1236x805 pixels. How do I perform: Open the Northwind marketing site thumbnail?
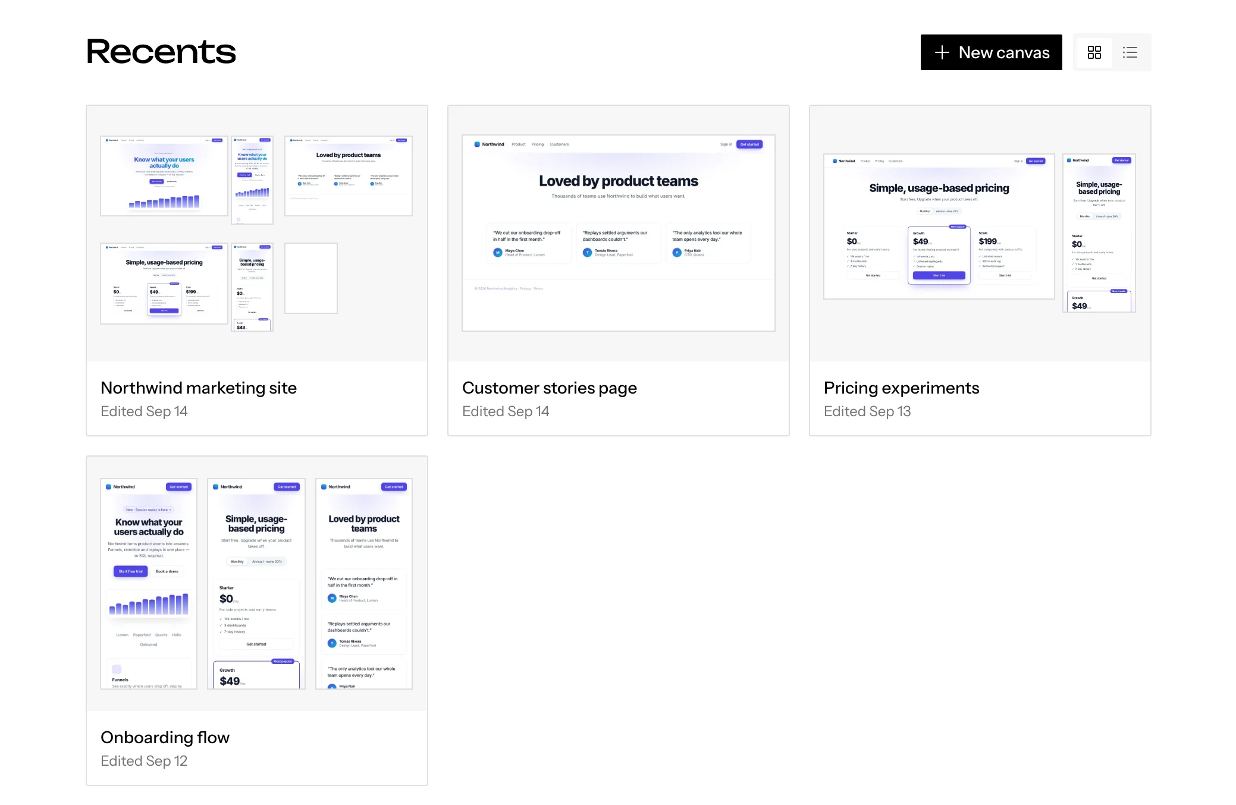click(257, 234)
